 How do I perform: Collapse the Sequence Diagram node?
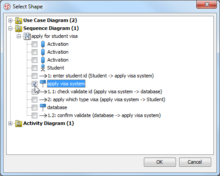click(x=10, y=28)
